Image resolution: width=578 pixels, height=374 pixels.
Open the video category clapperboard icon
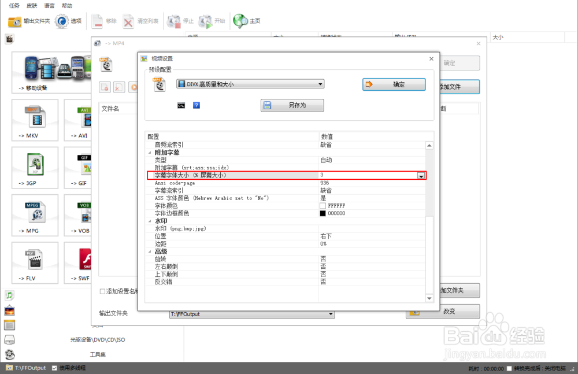[10, 38]
